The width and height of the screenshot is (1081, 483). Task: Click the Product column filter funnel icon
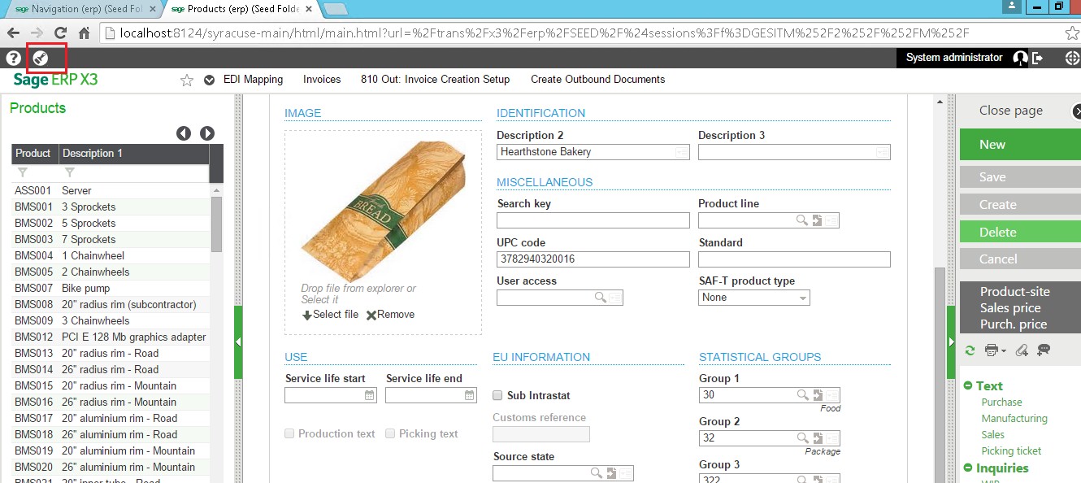tap(22, 172)
